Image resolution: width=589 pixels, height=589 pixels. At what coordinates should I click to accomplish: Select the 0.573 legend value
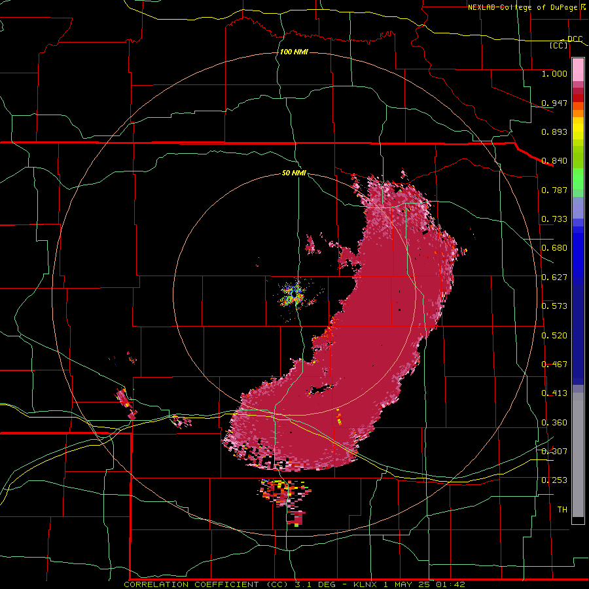(554, 306)
